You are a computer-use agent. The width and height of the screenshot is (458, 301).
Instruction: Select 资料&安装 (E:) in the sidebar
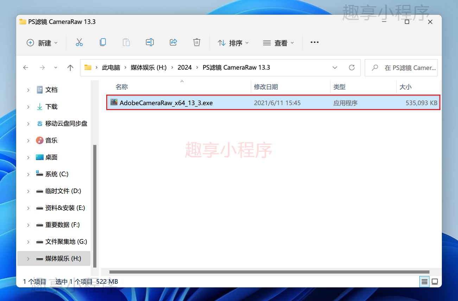coord(65,208)
